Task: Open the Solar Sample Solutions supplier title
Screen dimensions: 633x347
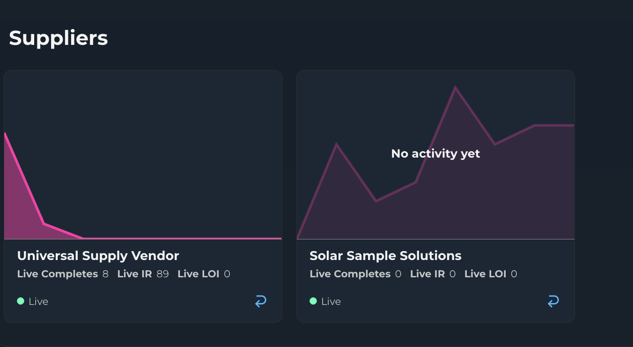Action: coord(385,256)
